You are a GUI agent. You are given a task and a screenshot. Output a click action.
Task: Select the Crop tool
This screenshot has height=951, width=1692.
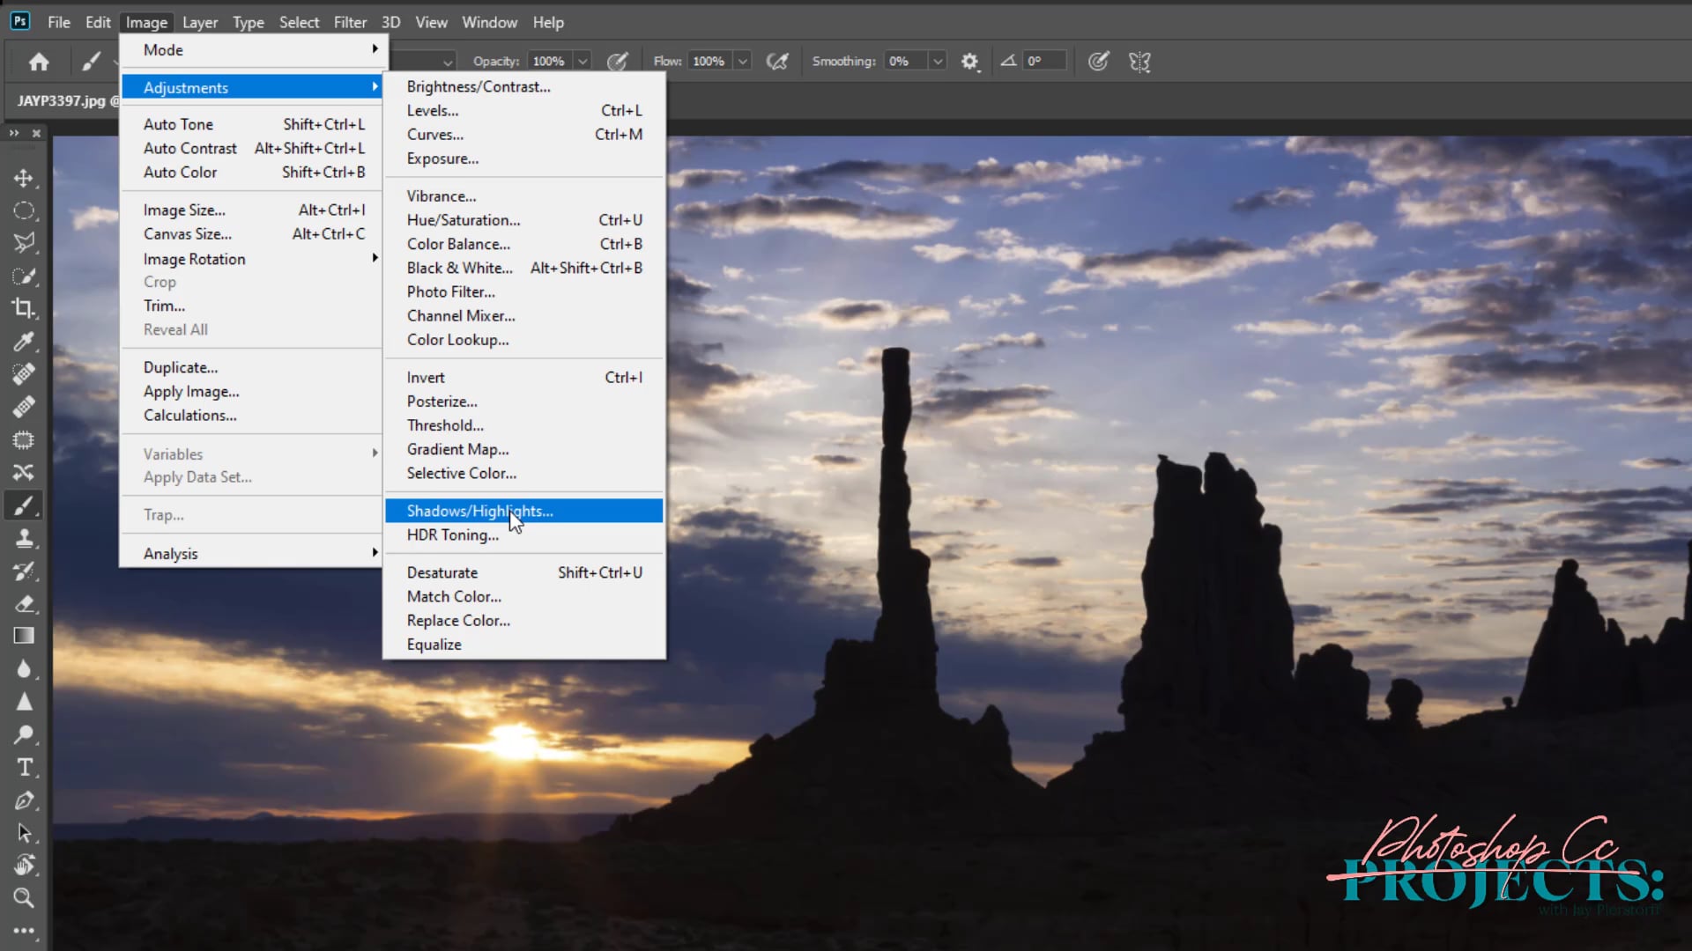[x=24, y=308]
